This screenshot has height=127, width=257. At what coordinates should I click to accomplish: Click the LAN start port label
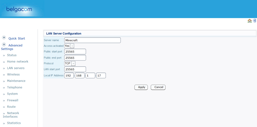coord(52,69)
